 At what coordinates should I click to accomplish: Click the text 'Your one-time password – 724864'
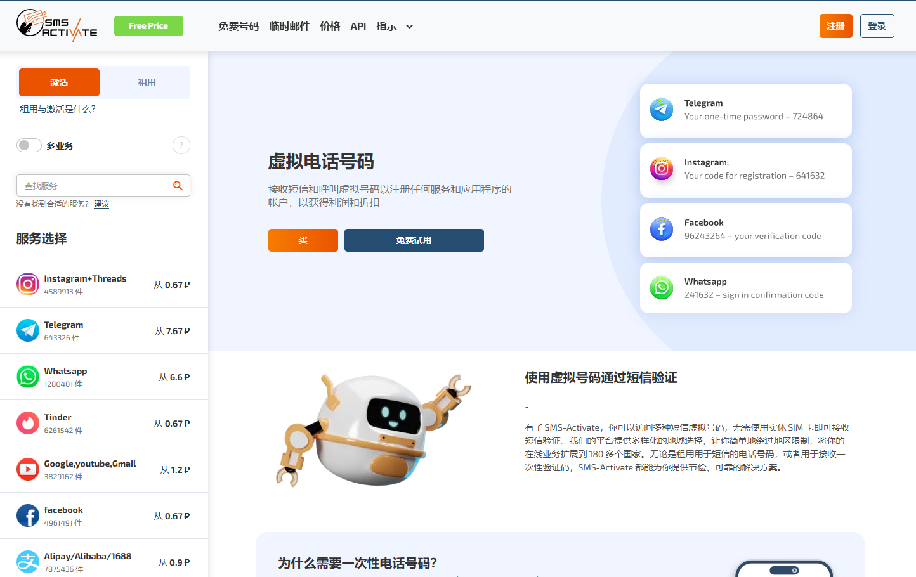pyautogui.click(x=754, y=117)
